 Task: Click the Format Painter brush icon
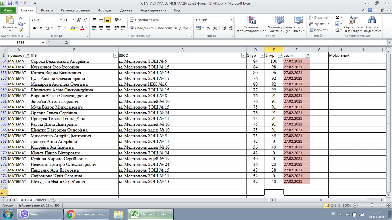coord(21,30)
